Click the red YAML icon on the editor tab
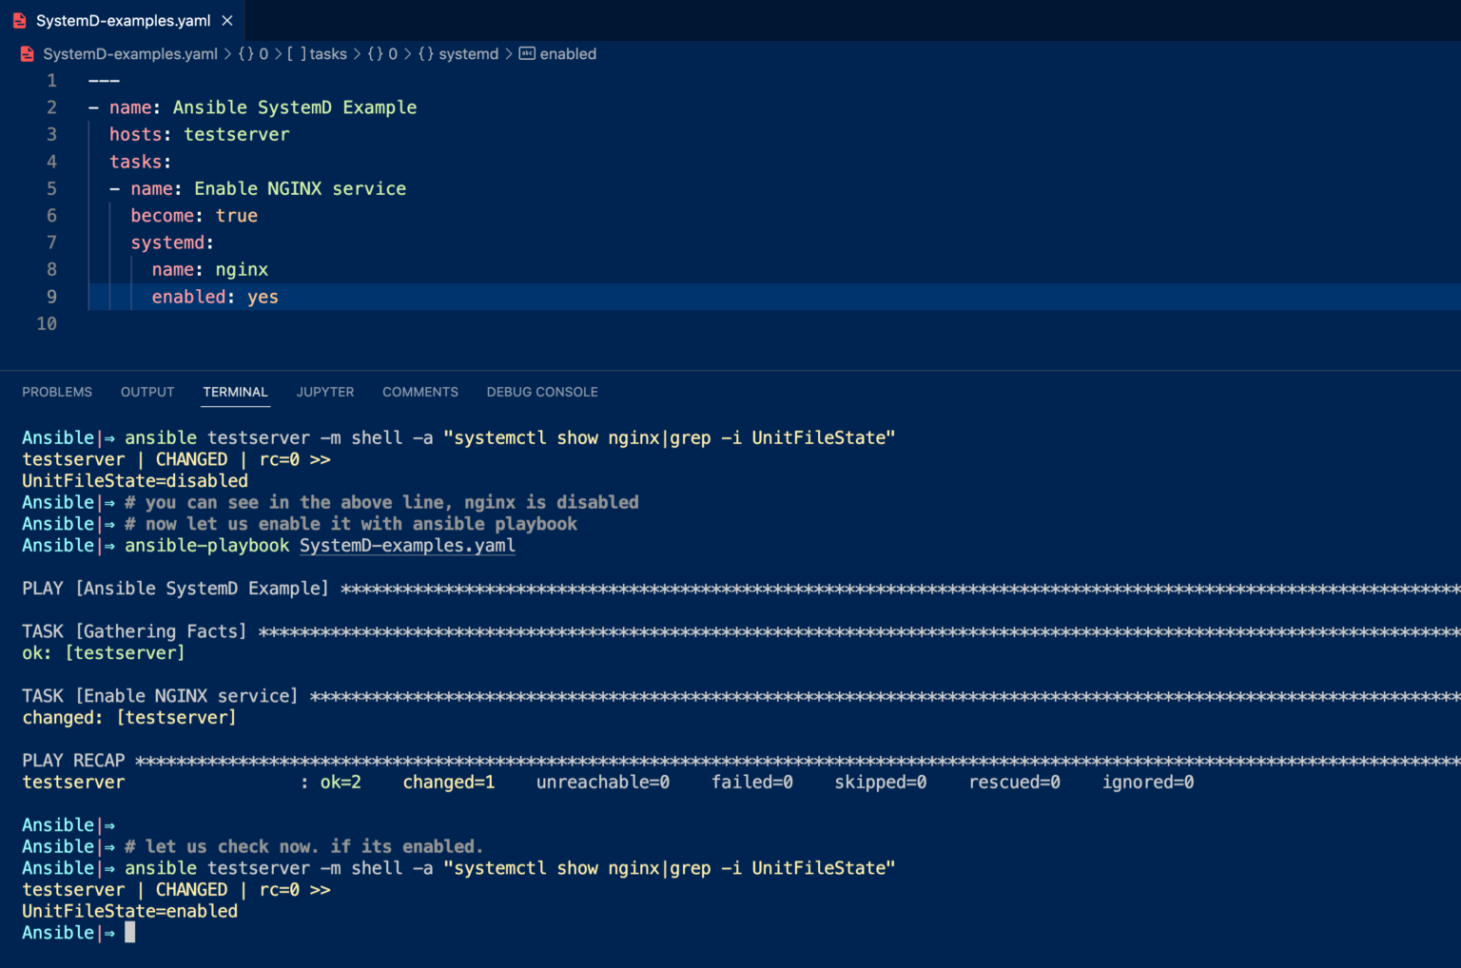 click(x=17, y=19)
